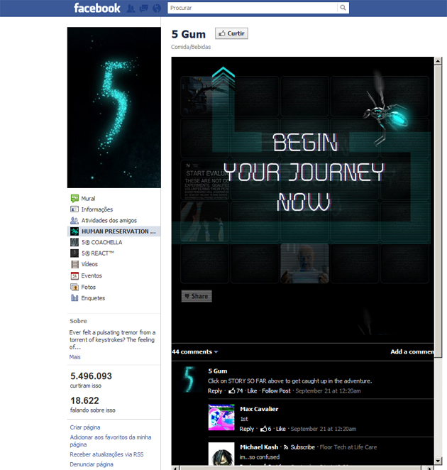
Task: Open the messages icon in header
Action: (x=144, y=8)
